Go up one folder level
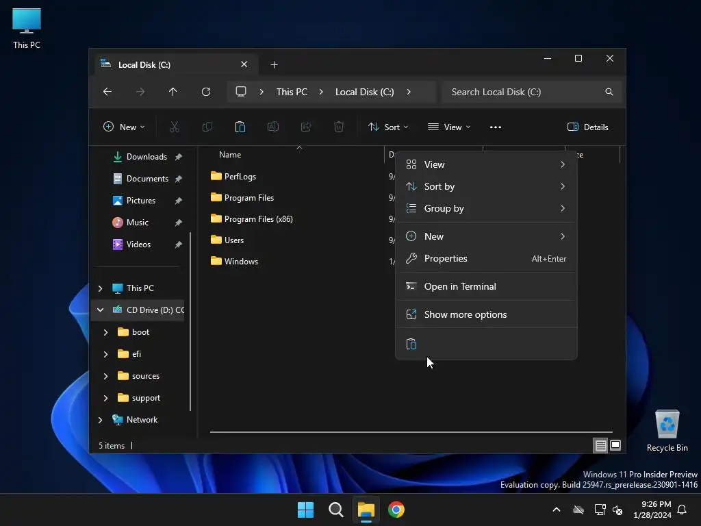Image resolution: width=701 pixels, height=526 pixels. (173, 92)
